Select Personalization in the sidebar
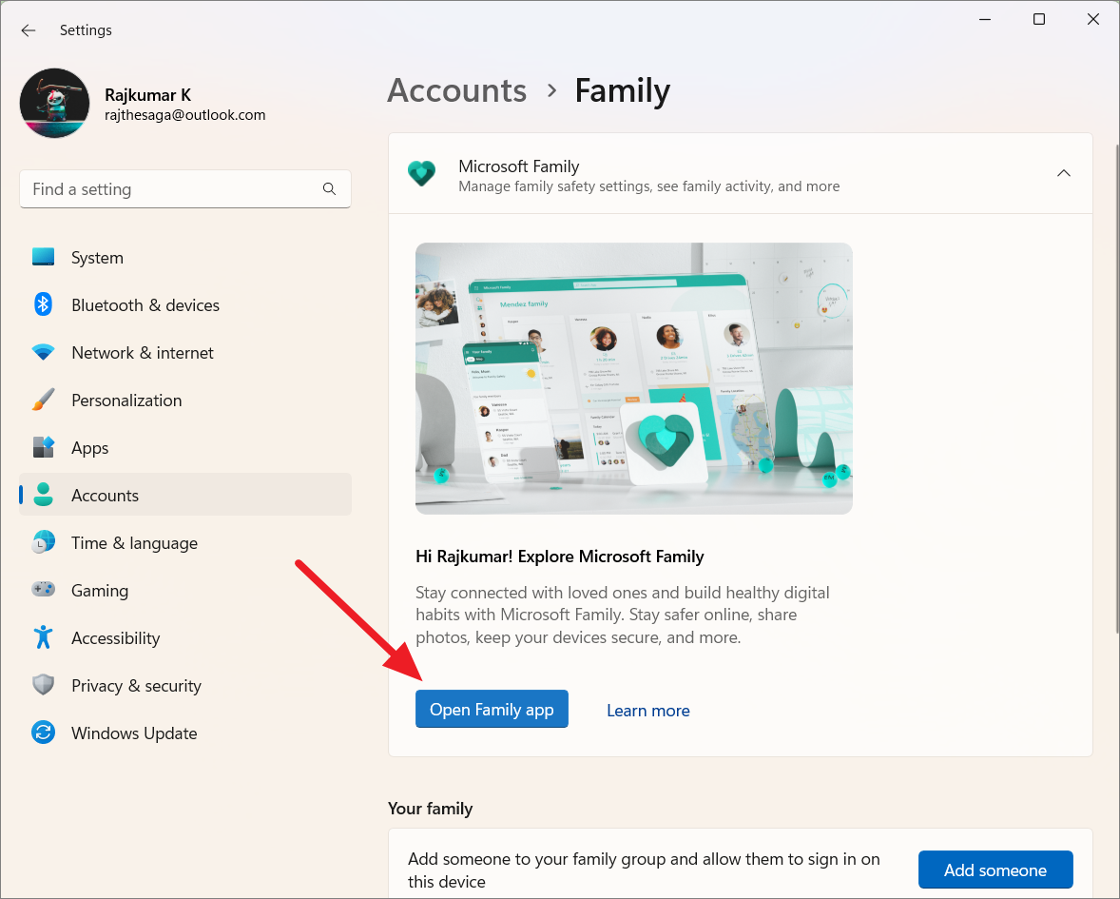This screenshot has width=1120, height=899. [x=185, y=401]
